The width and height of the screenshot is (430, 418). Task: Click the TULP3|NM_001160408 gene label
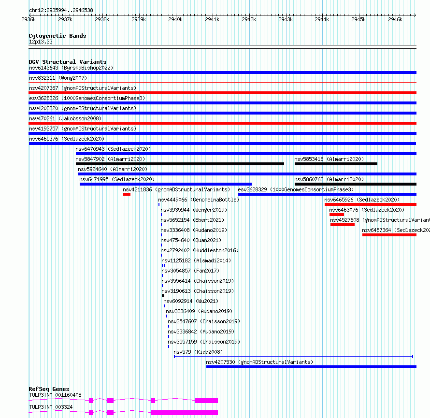56,395
